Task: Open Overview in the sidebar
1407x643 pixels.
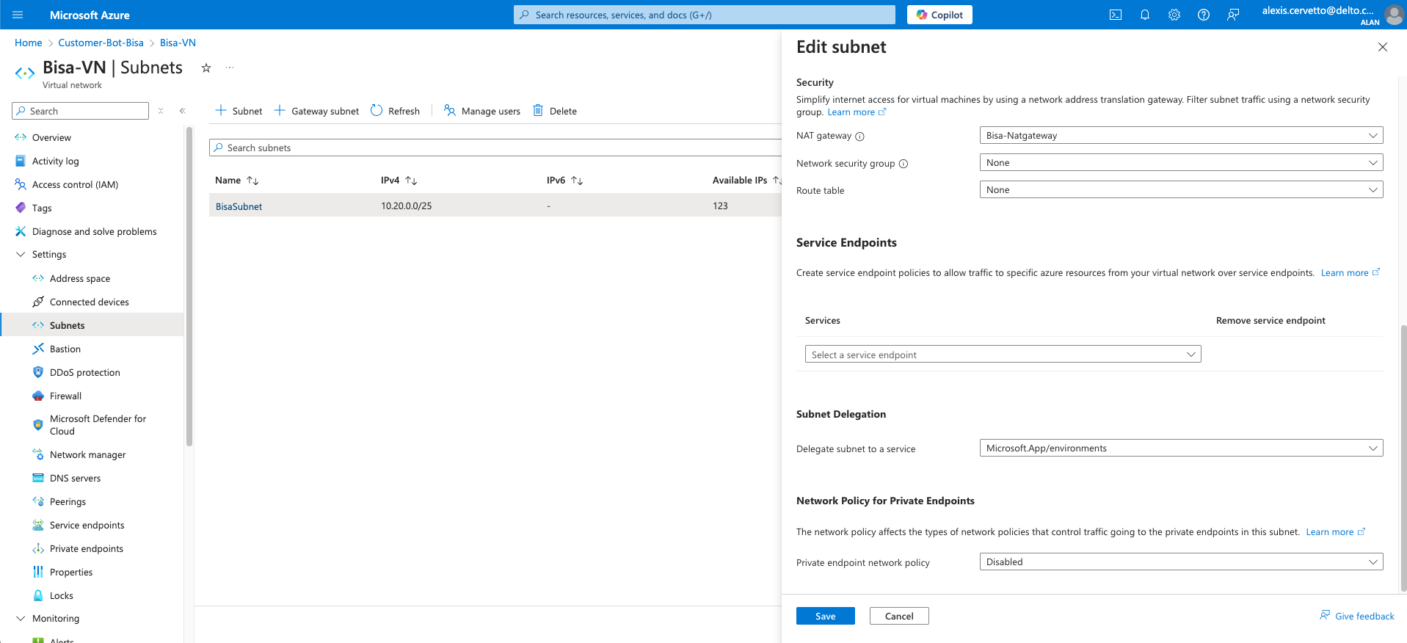Action: click(x=51, y=137)
